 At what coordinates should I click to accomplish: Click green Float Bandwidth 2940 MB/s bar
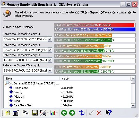[94, 40]
